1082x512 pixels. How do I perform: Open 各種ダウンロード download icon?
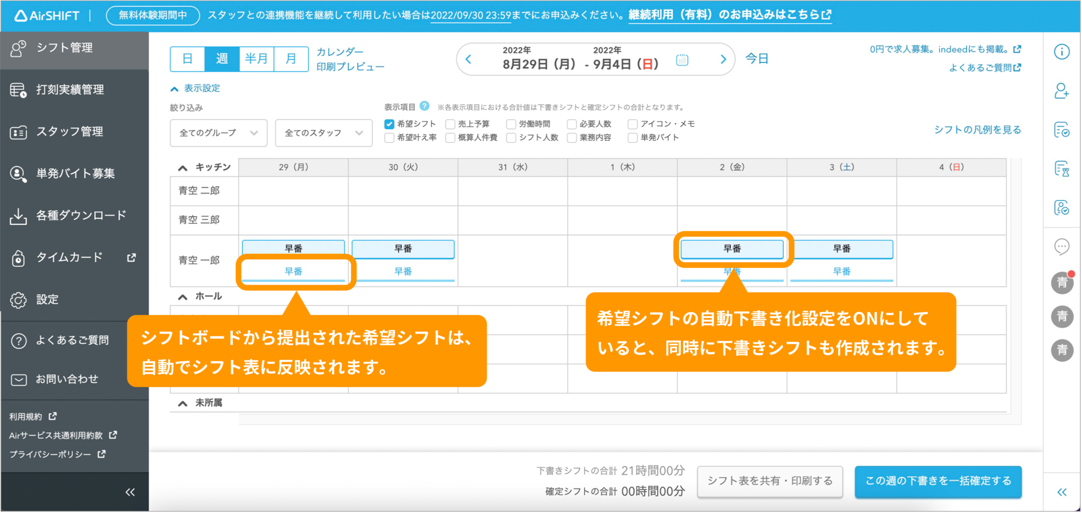(19, 216)
